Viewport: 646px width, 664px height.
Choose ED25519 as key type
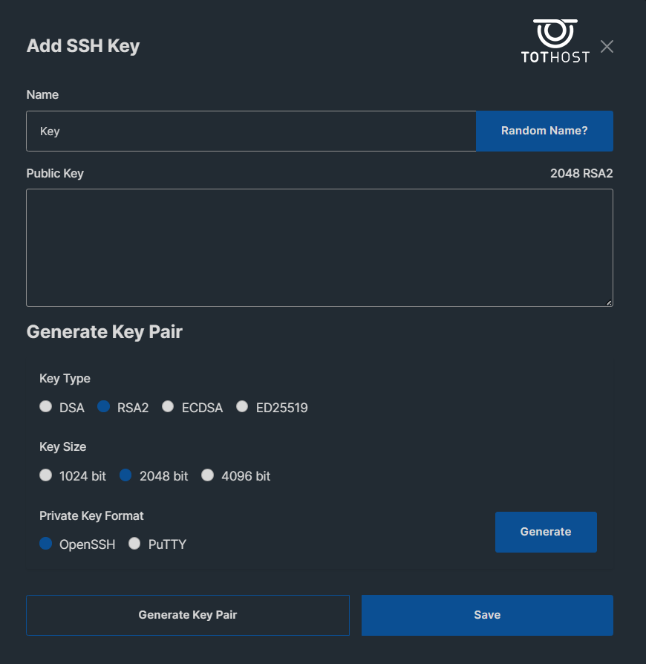[242, 406]
